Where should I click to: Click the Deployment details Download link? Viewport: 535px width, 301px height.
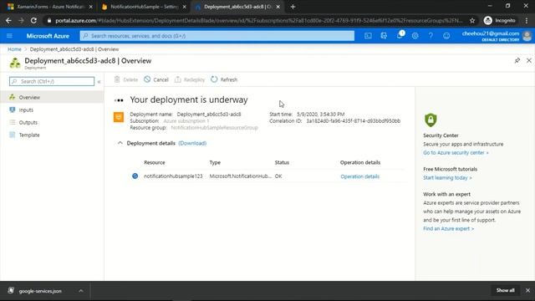[x=192, y=143]
